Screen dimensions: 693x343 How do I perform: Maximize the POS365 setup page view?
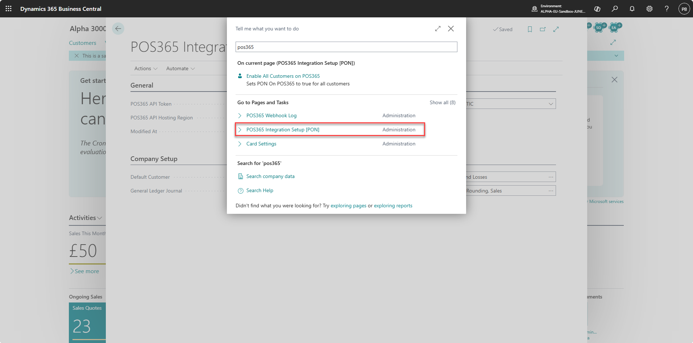click(x=556, y=29)
